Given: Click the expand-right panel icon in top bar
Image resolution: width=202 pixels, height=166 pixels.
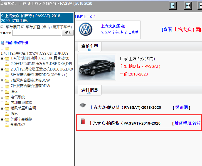Looking at the screenshot, I should click(x=173, y=6).
